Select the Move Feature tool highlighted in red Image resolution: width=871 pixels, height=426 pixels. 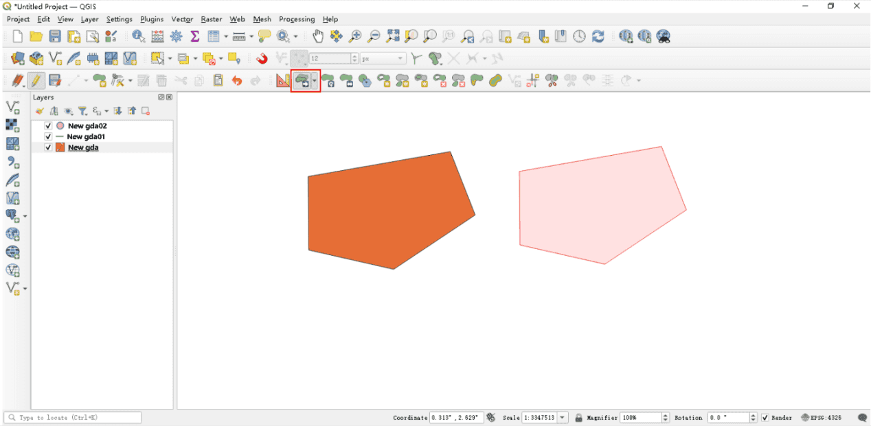pos(302,81)
